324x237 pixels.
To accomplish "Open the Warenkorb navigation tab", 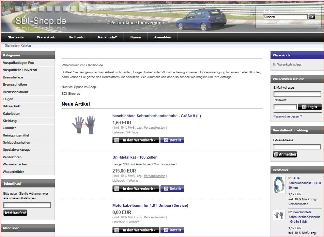I will (x=46, y=37).
